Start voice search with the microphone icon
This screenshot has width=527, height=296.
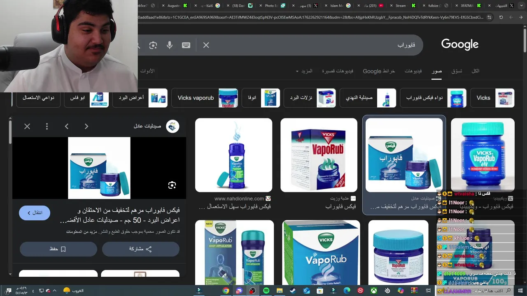click(170, 45)
